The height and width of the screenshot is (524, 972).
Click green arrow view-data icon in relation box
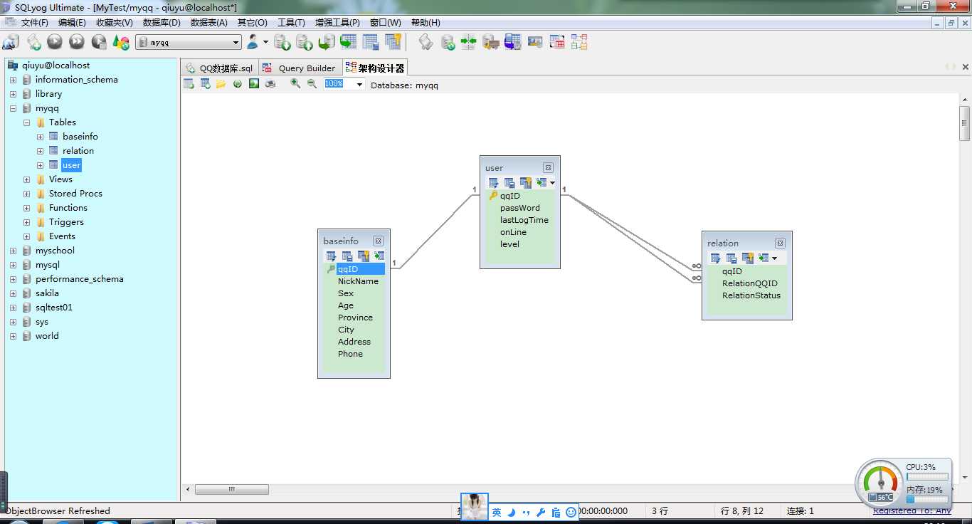(x=764, y=258)
